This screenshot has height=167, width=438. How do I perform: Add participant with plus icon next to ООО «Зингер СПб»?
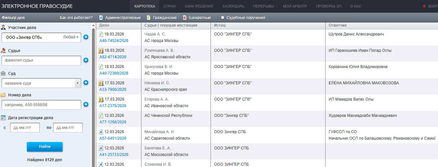pos(86,37)
